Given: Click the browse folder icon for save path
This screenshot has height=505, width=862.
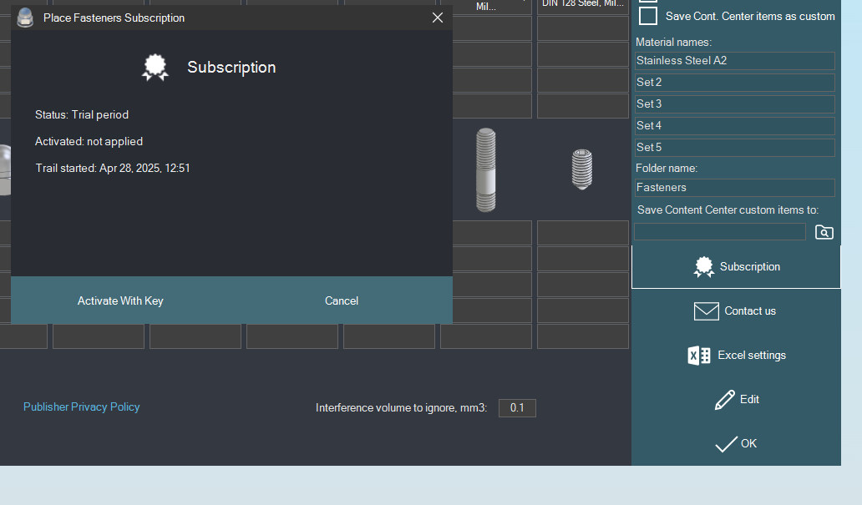Looking at the screenshot, I should [824, 232].
